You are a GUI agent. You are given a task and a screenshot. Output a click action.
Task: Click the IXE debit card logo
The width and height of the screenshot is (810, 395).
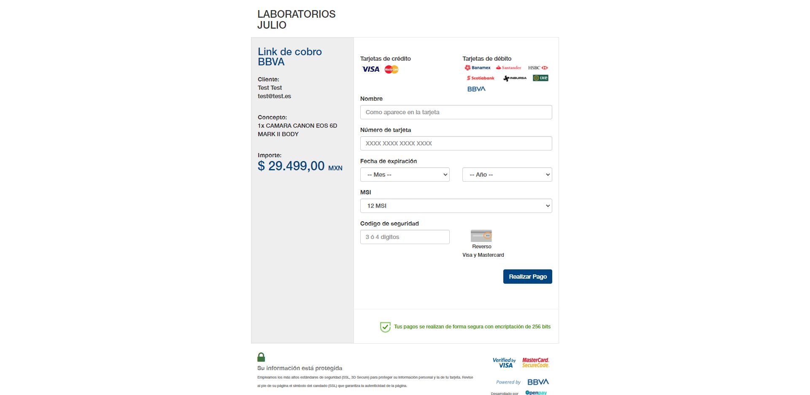pyautogui.click(x=540, y=78)
